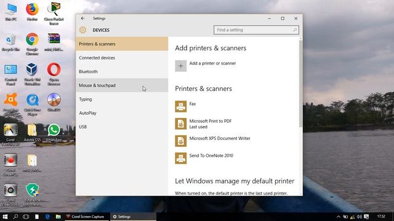The image size is (394, 221).
Task: Select Connected devices category
Action: pos(122,58)
